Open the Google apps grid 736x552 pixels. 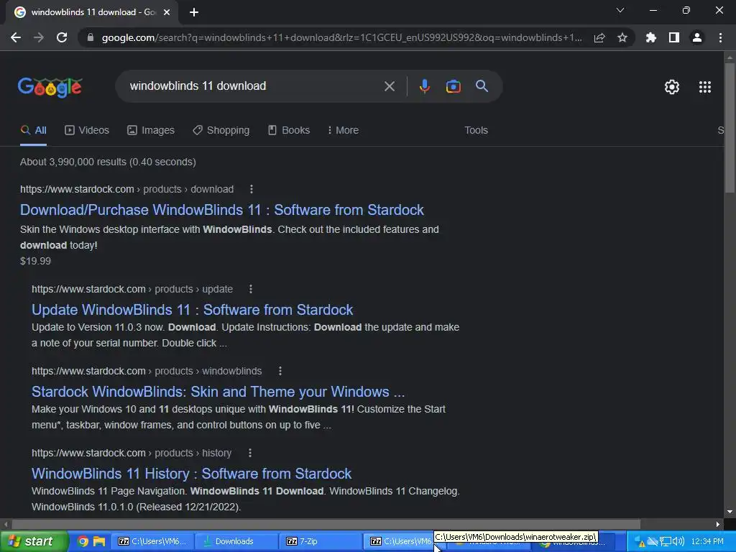(705, 87)
